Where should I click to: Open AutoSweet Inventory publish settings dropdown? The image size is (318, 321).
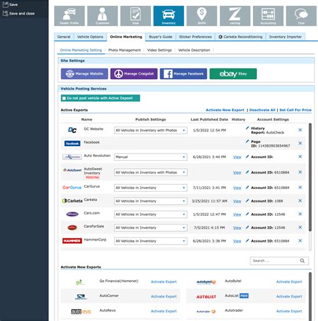150,172
